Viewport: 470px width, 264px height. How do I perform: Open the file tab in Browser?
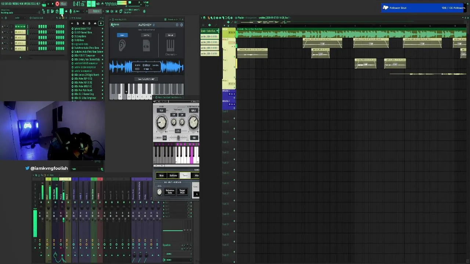77,23
